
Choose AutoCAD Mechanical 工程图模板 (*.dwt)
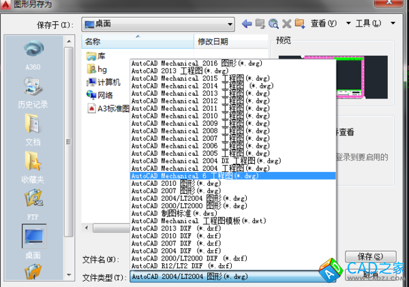click(x=232, y=221)
